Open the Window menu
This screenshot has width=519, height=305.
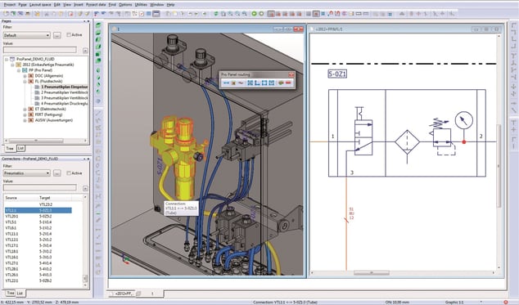(x=157, y=5)
